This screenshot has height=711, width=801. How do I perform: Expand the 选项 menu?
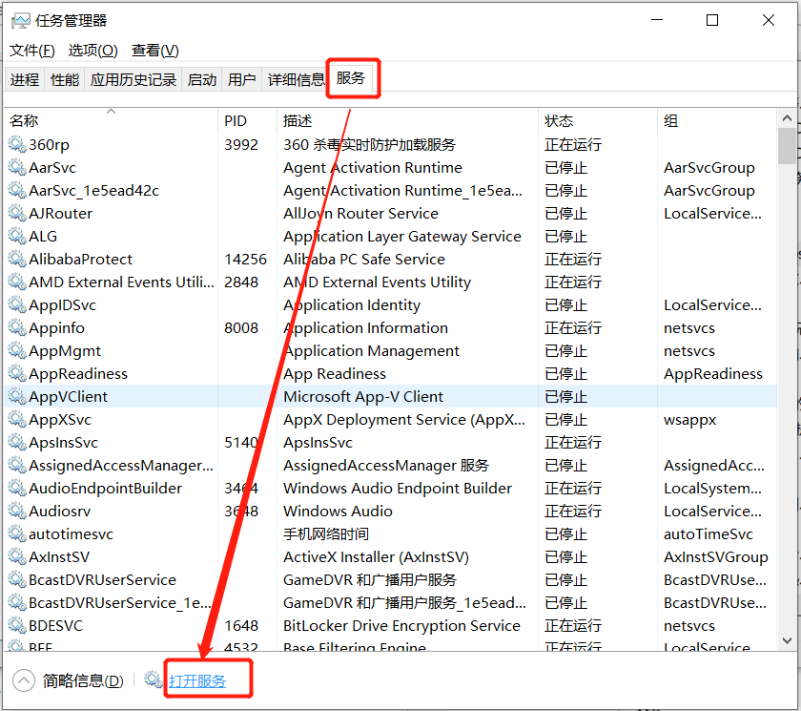[92, 50]
